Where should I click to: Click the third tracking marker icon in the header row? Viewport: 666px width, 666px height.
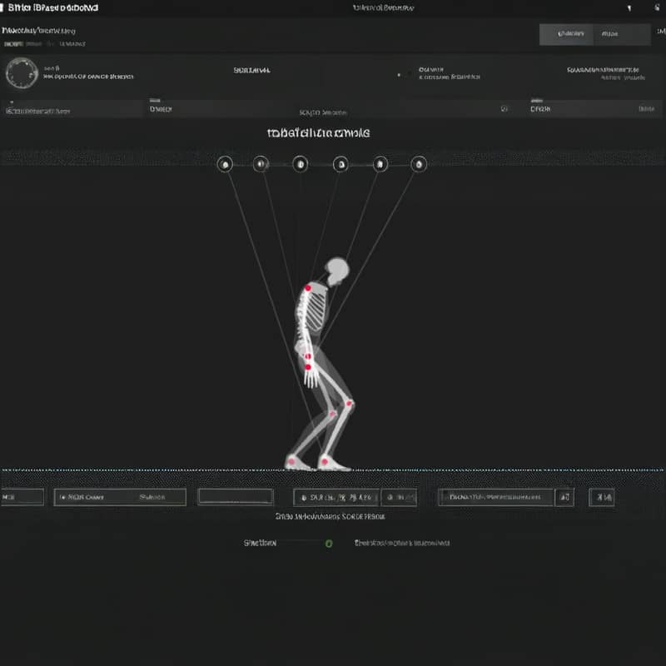299,163
